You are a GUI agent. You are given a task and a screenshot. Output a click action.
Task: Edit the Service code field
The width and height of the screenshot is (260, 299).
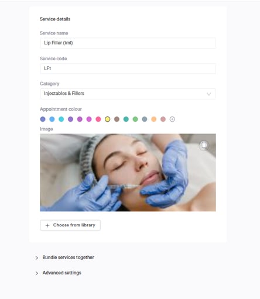128,68
